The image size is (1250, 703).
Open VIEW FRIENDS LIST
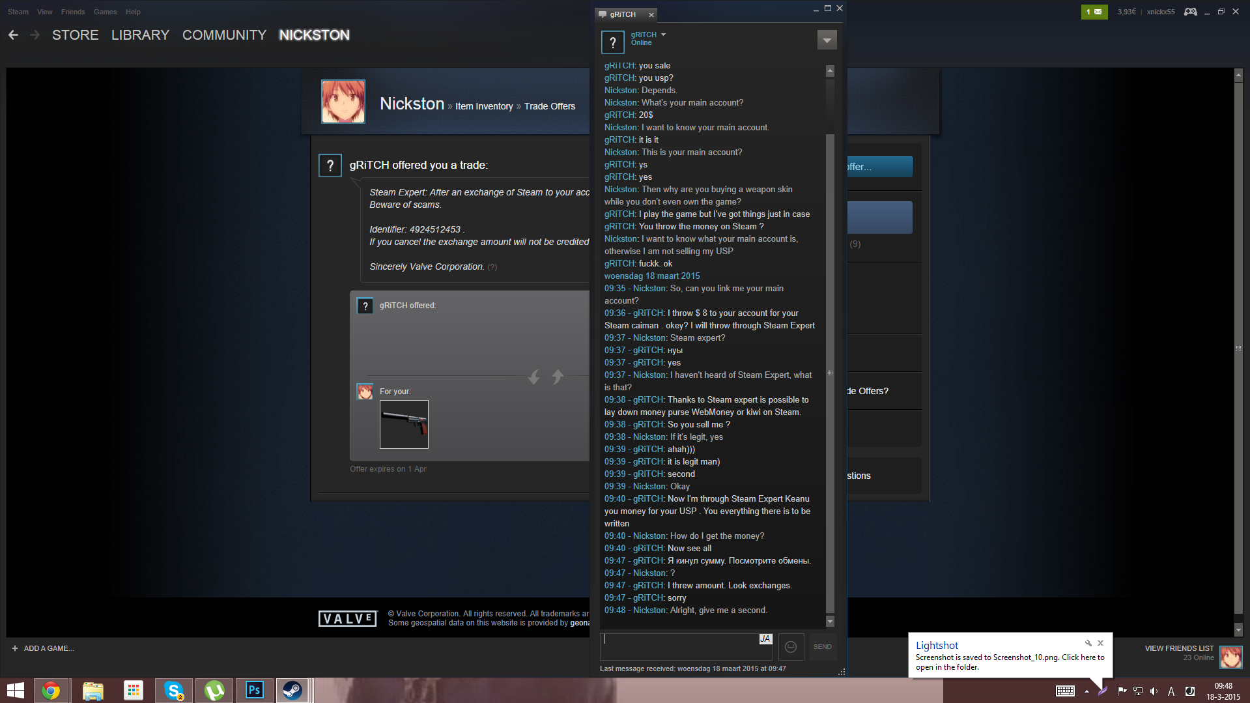click(x=1179, y=648)
